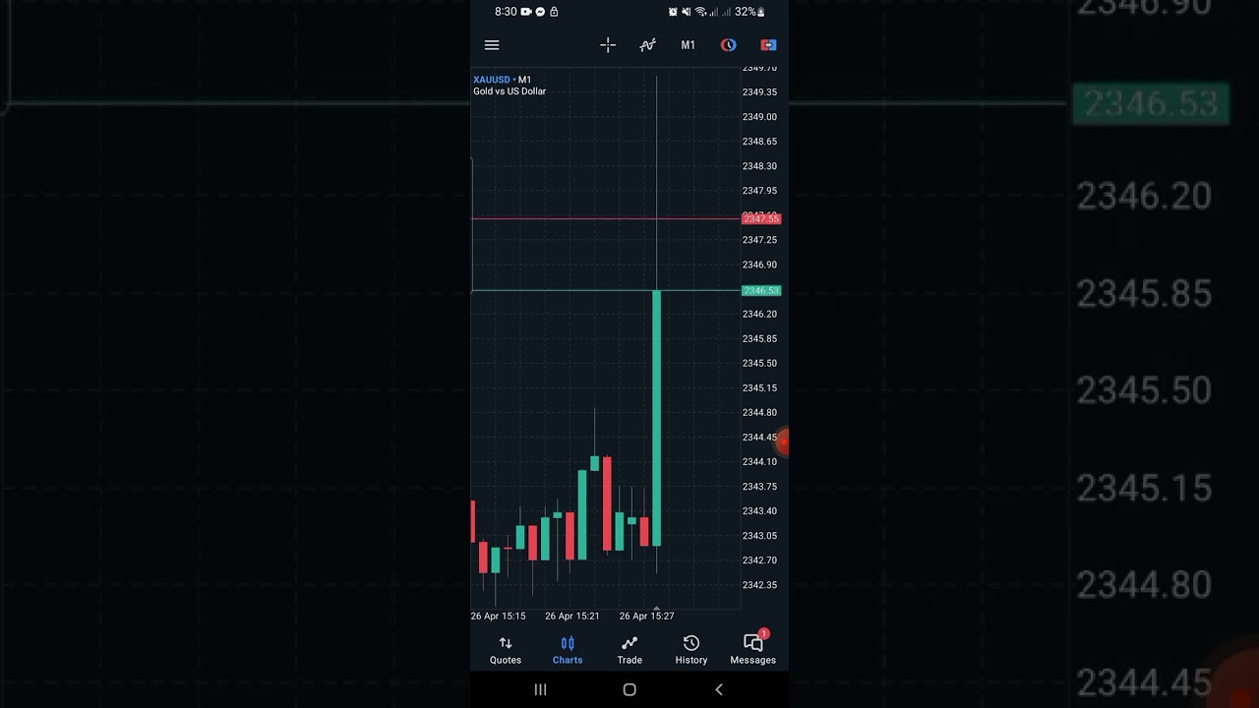Tap the 2344.10 price axis label

759,462
